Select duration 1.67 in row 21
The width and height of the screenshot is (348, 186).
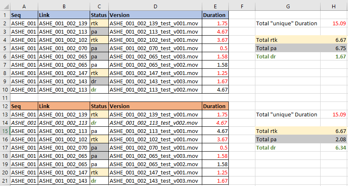coord(215,181)
